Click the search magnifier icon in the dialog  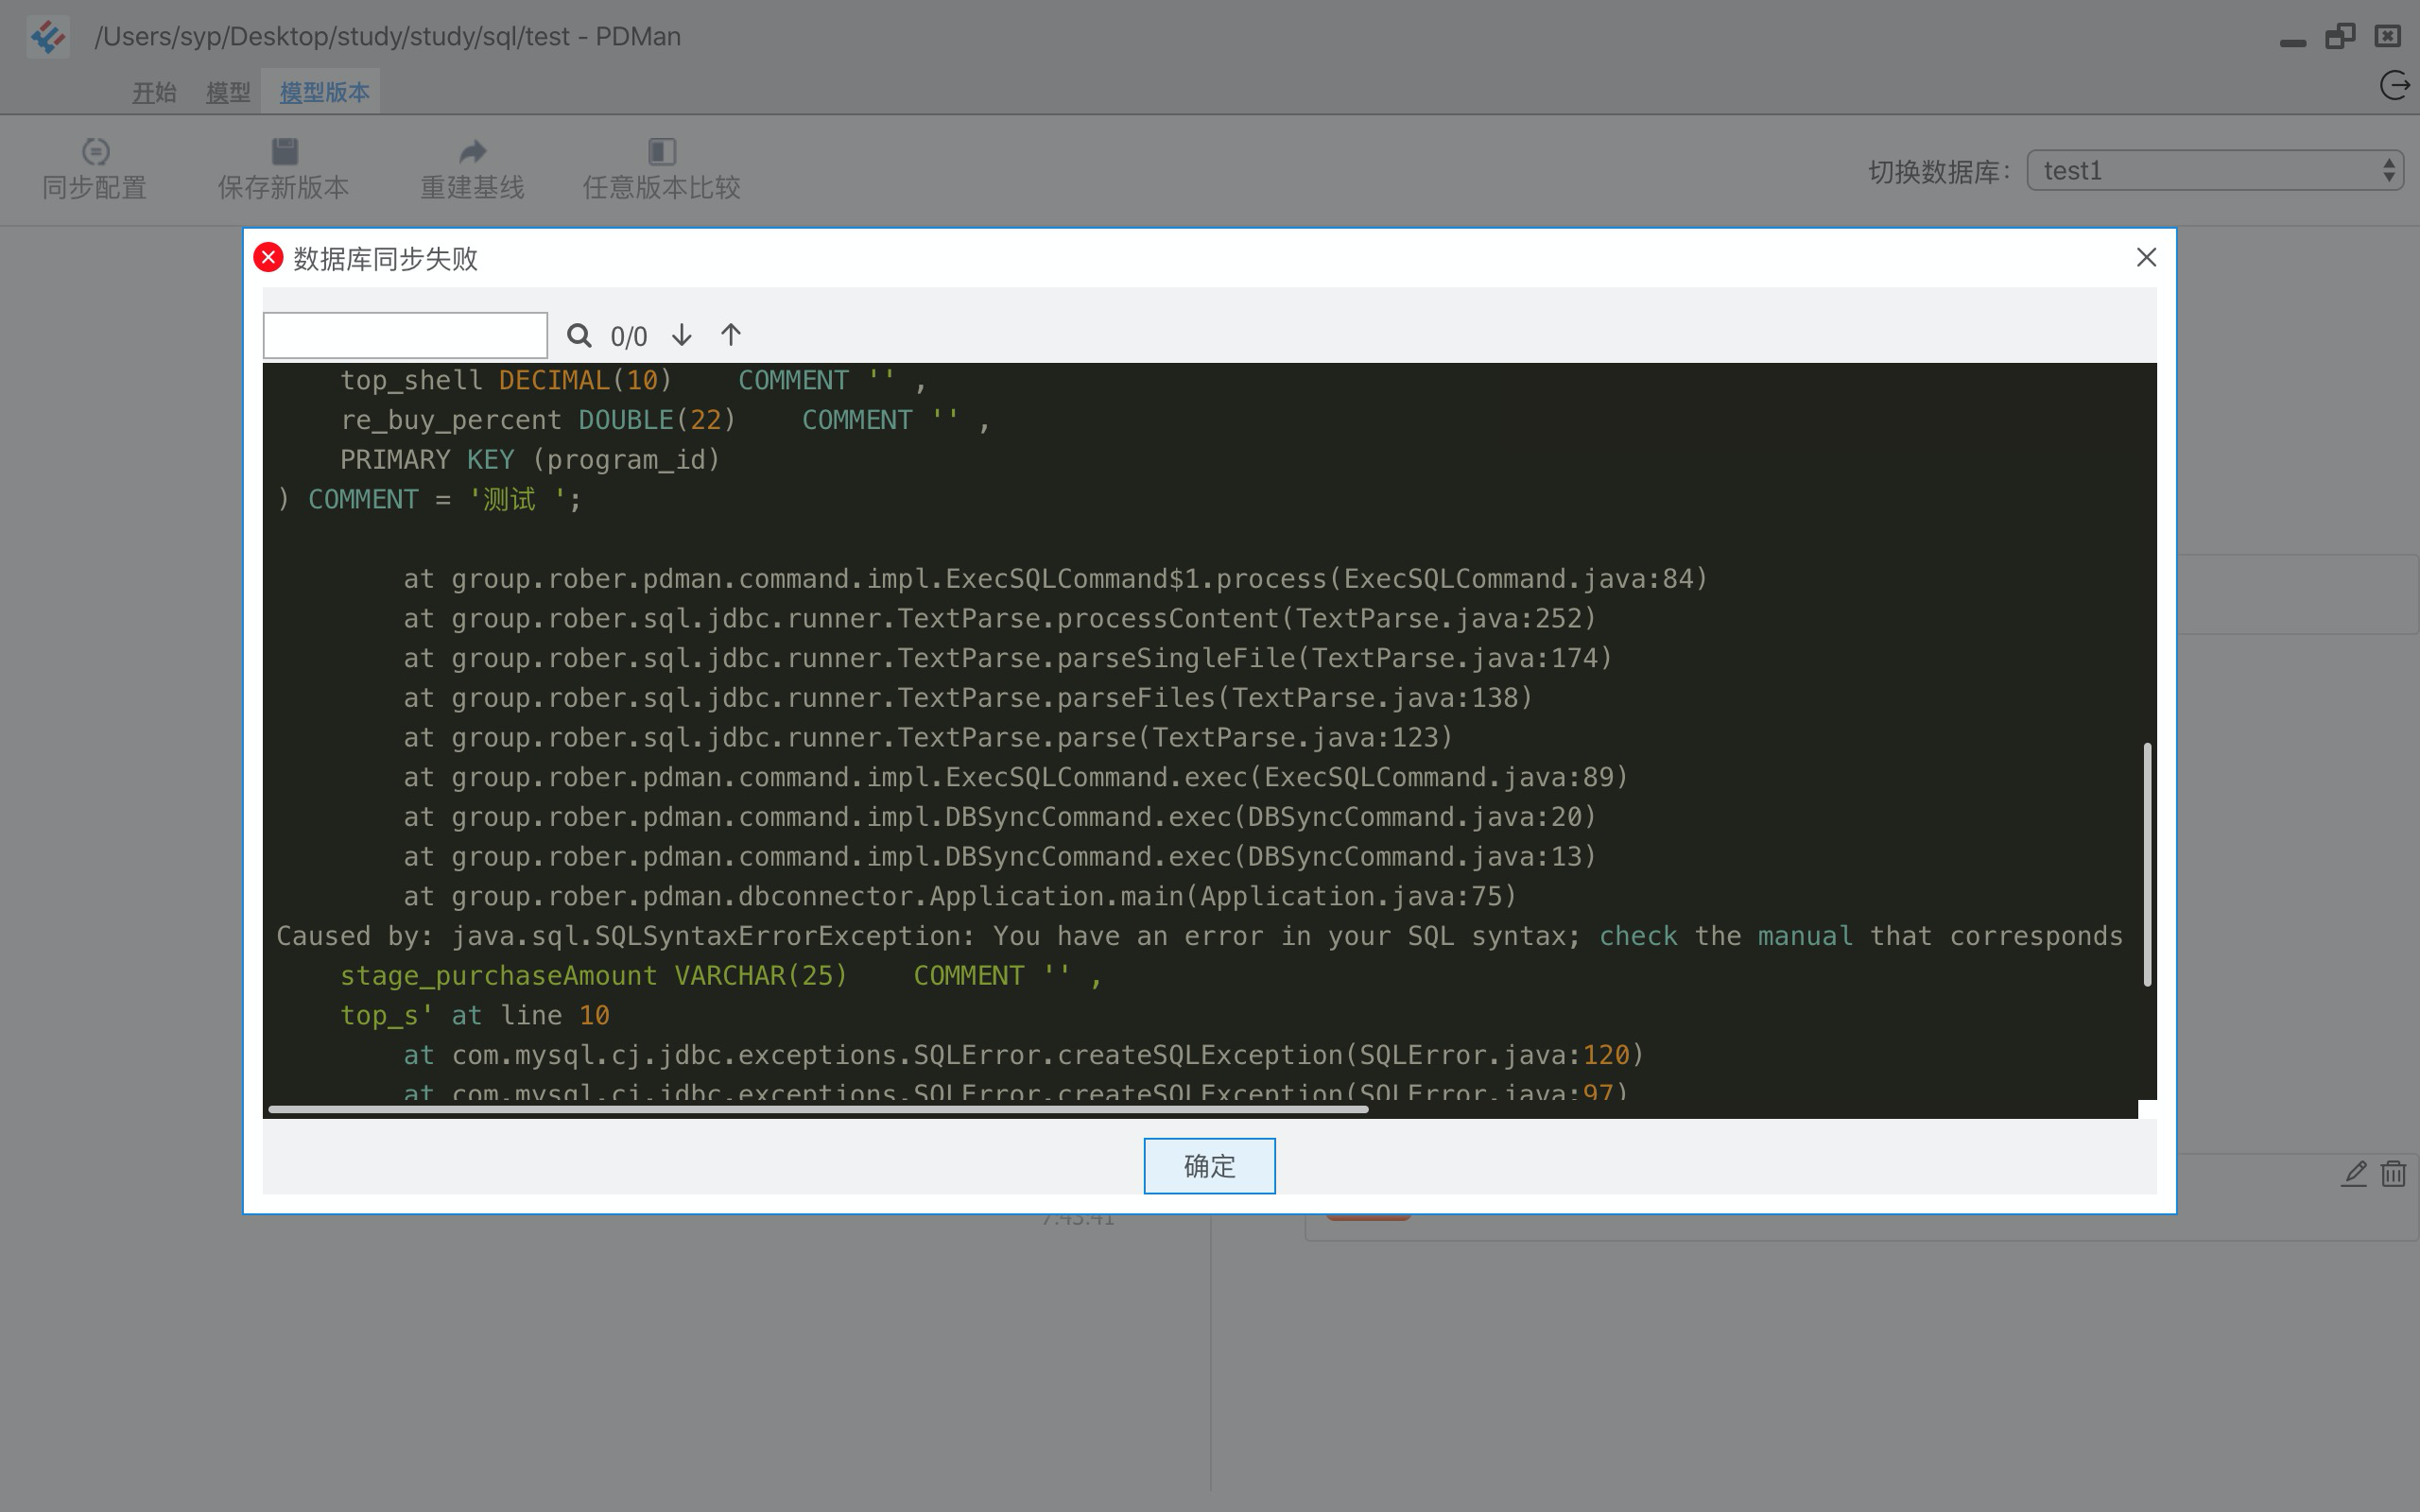tap(580, 335)
